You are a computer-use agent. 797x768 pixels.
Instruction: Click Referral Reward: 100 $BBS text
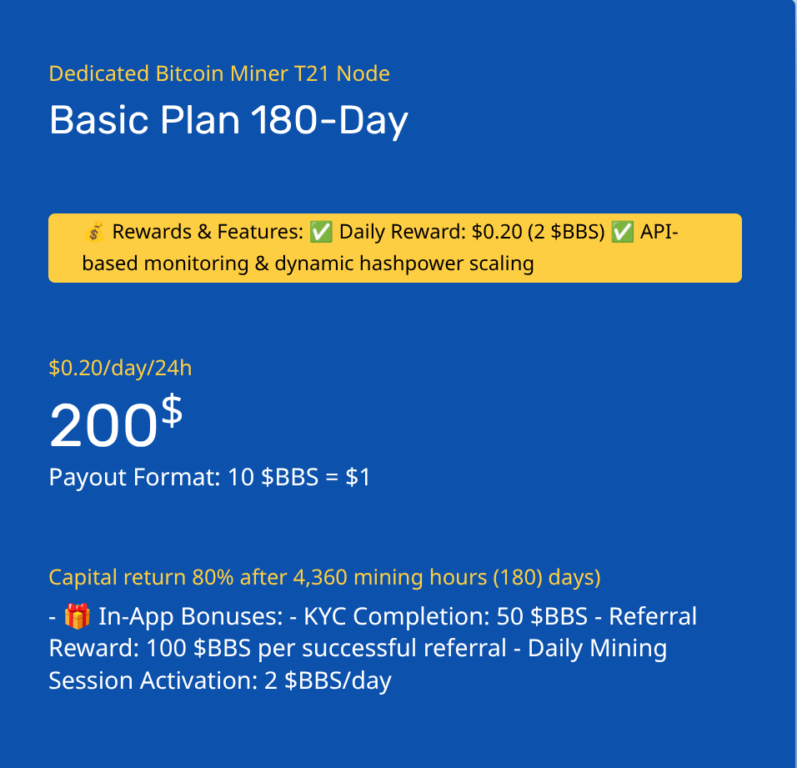click(373, 632)
